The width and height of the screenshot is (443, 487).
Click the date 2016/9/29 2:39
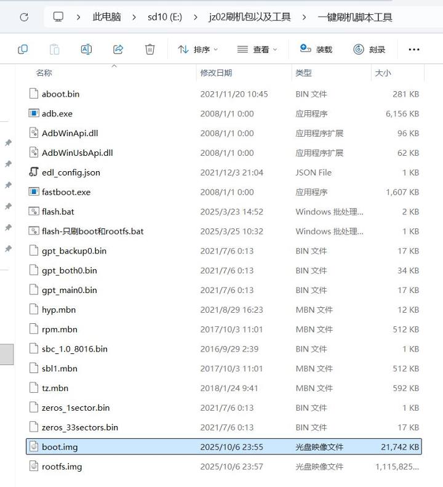tap(229, 349)
